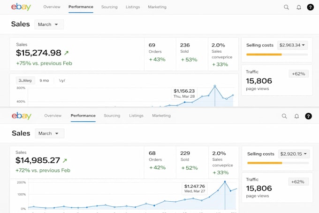Expand the $2,963.34 selling costs dropdown

(292, 45)
